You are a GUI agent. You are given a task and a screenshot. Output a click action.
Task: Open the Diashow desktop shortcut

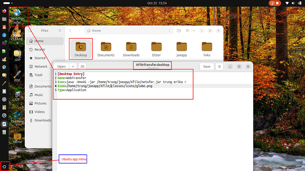[17, 117]
